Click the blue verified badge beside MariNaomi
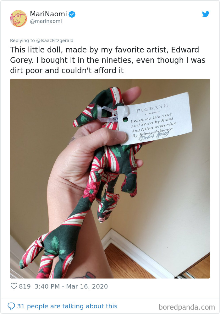Viewport: 220px width, 314px height. tap(72, 14)
